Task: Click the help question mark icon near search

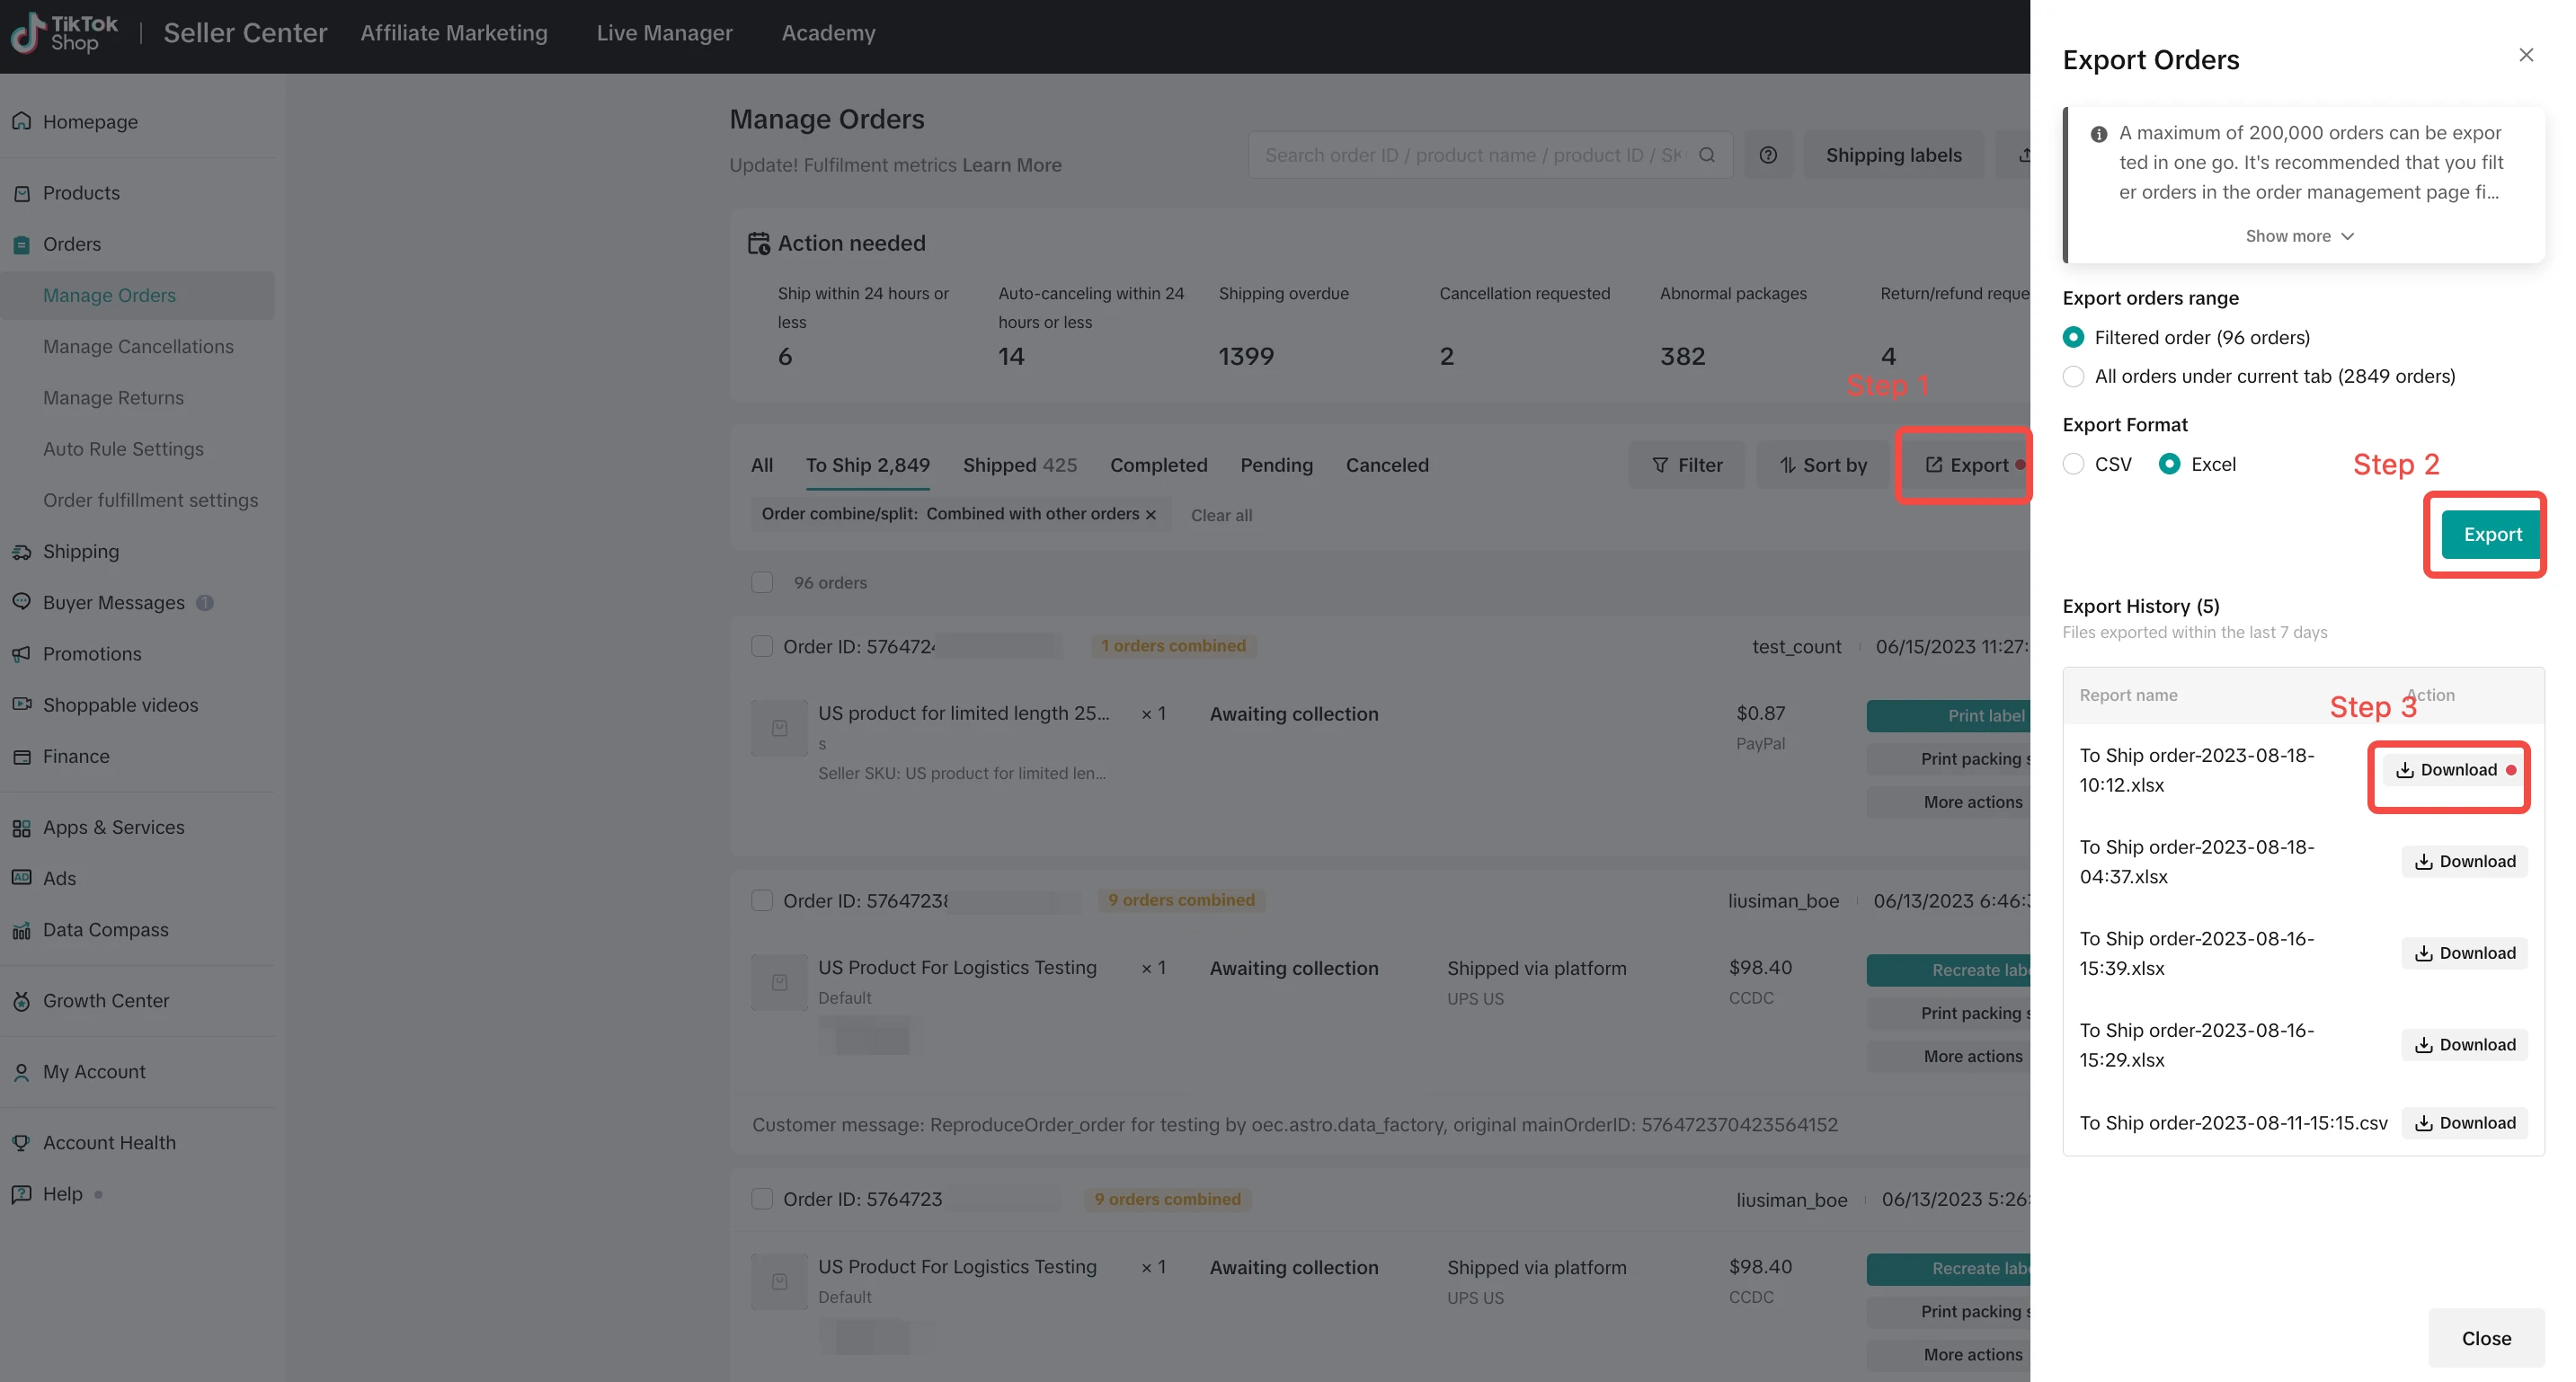Action: coord(1768,155)
